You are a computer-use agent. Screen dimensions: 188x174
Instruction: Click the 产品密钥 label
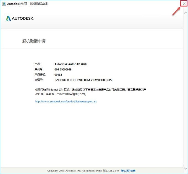[40, 75]
